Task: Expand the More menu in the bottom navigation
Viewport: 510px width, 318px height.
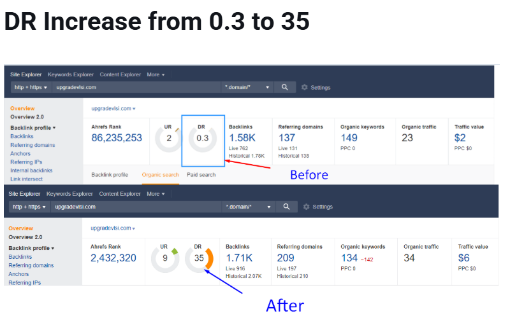Action: [156, 194]
